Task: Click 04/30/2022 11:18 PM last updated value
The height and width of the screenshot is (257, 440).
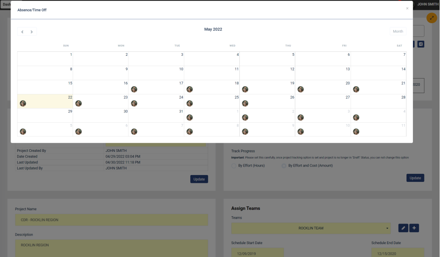Action: tap(123, 162)
